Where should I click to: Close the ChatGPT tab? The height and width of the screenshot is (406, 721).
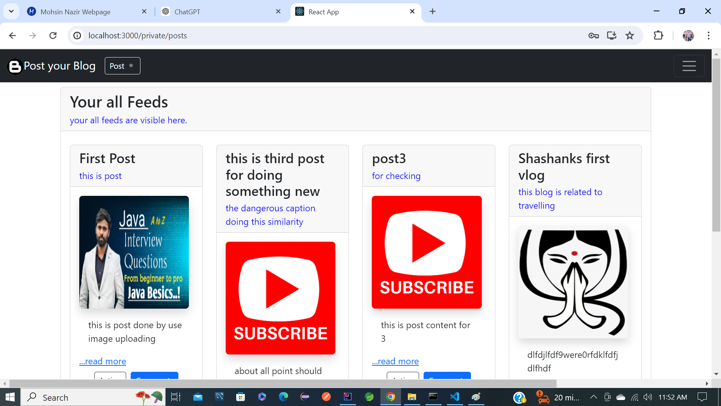(x=278, y=11)
